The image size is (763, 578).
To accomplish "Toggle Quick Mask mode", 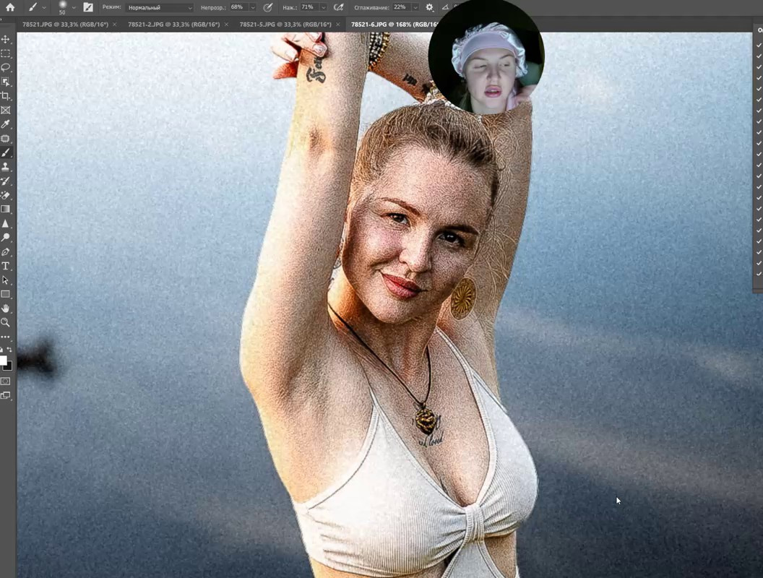I will point(5,381).
